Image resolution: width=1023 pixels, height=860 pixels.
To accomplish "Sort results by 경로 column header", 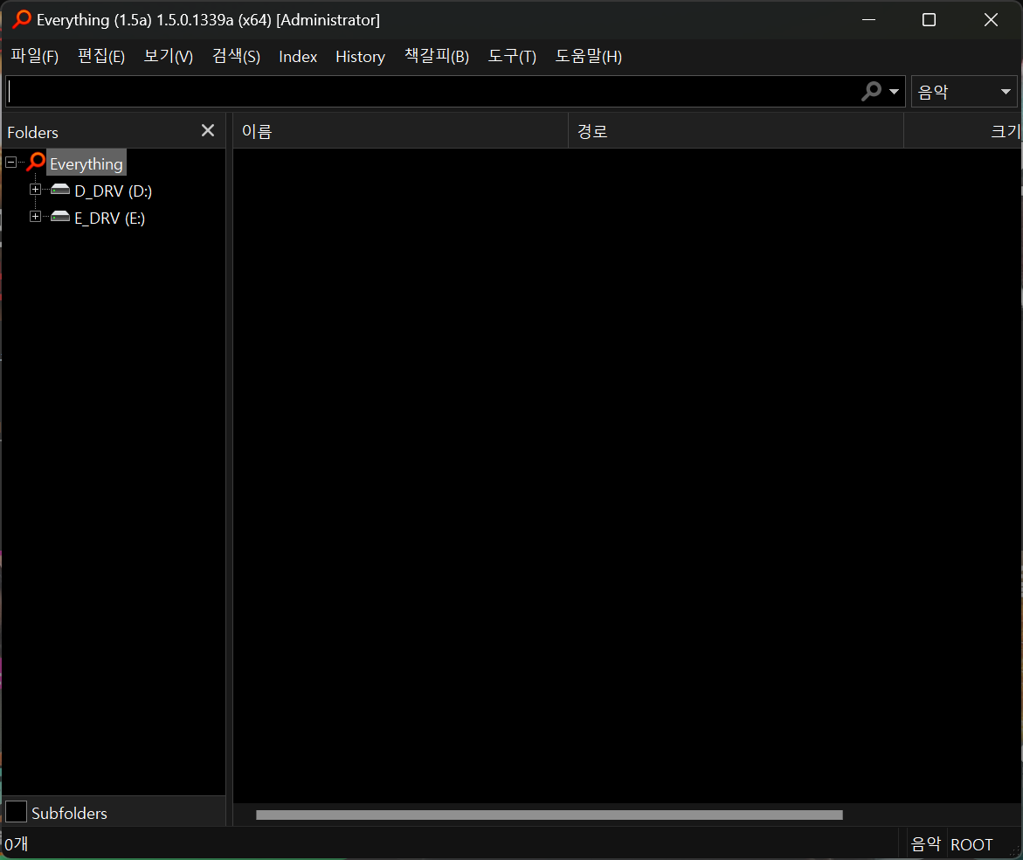I will coord(736,131).
